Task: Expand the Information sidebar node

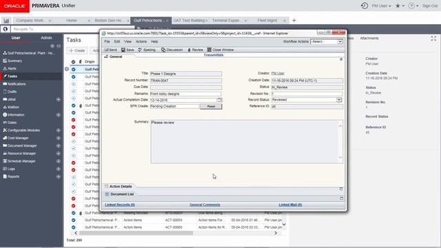Action: tap(58, 115)
